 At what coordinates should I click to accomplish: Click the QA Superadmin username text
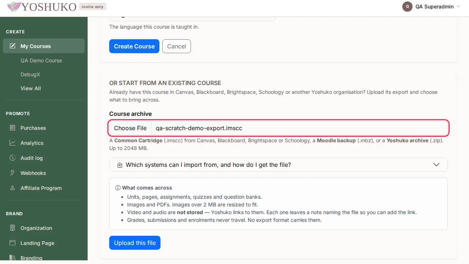(435, 7)
